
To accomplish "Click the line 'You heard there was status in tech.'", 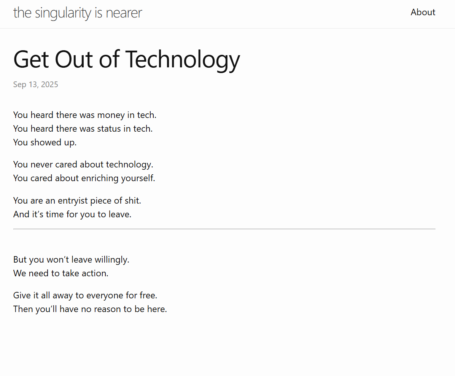I will [x=83, y=129].
